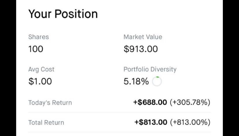Click the black bar left of the card
Viewport: 239px width, 136px height.
[x=8, y=68]
